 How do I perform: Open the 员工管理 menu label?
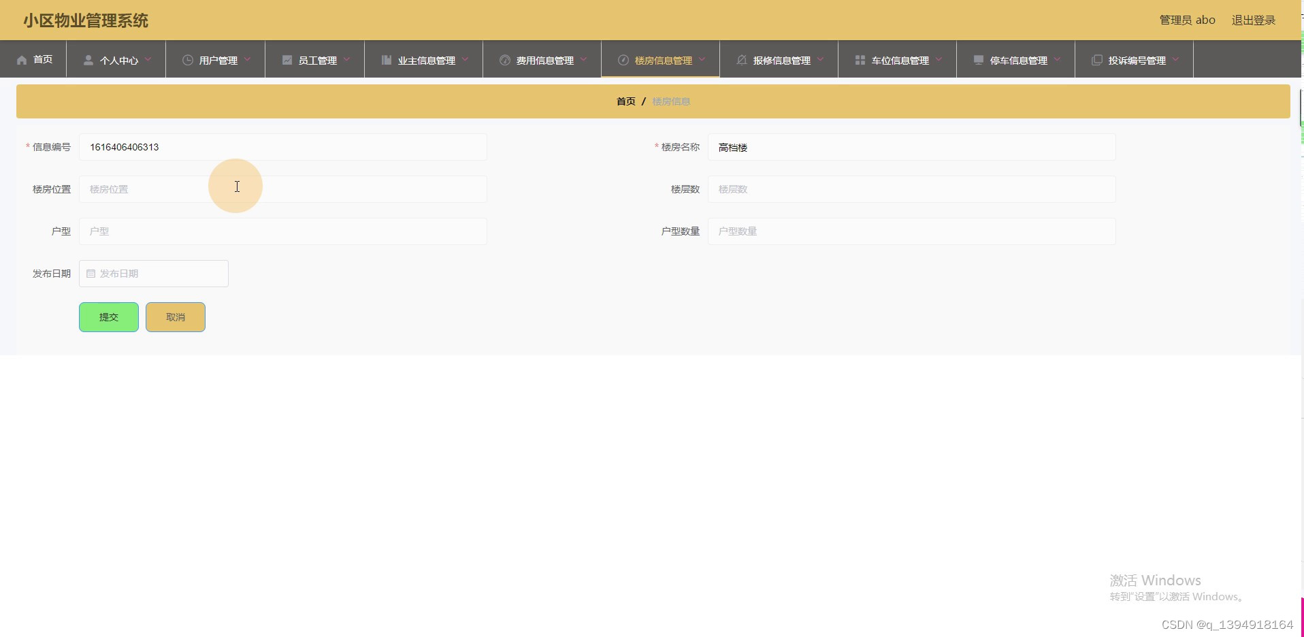click(x=318, y=61)
